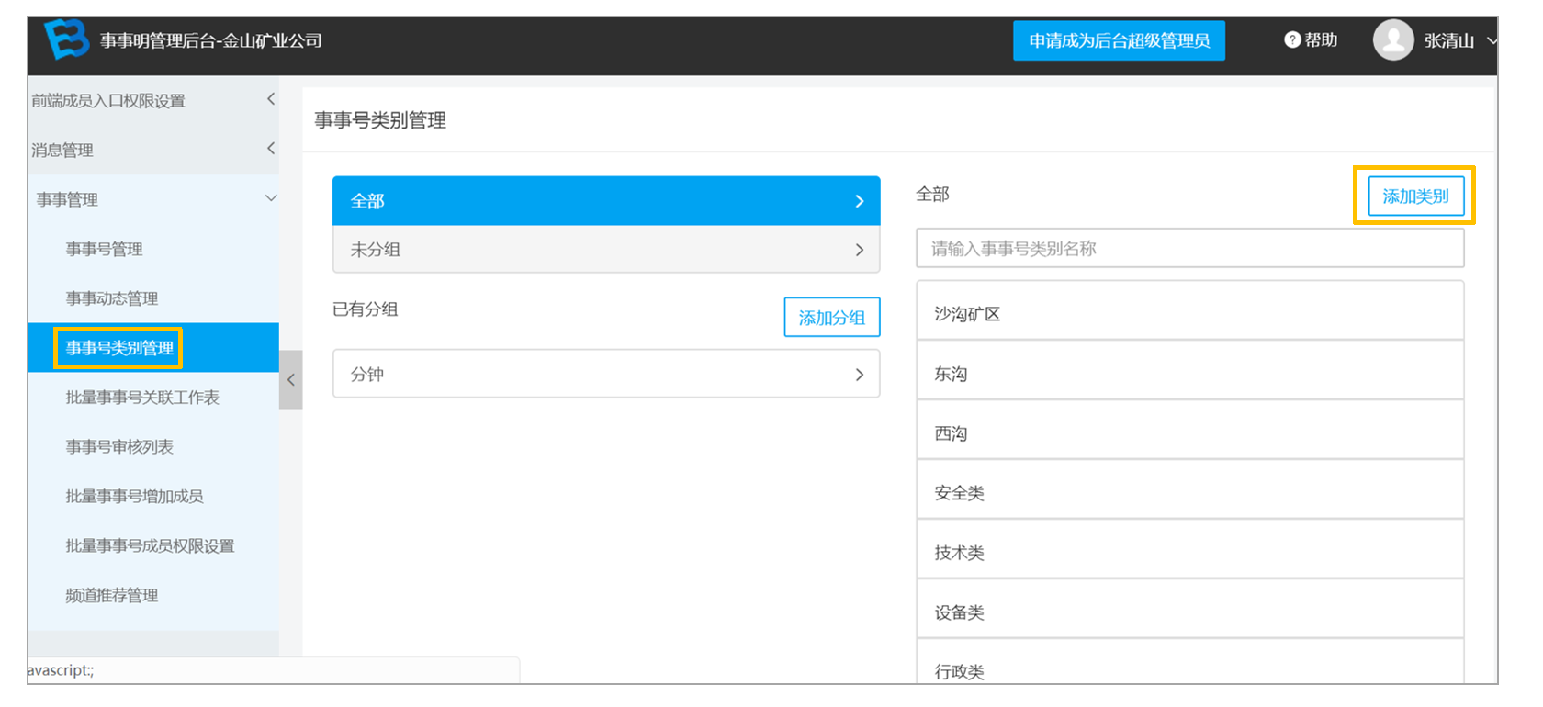Select the 安全类 category item
Viewport: 1543px width, 707px height.
[1189, 490]
